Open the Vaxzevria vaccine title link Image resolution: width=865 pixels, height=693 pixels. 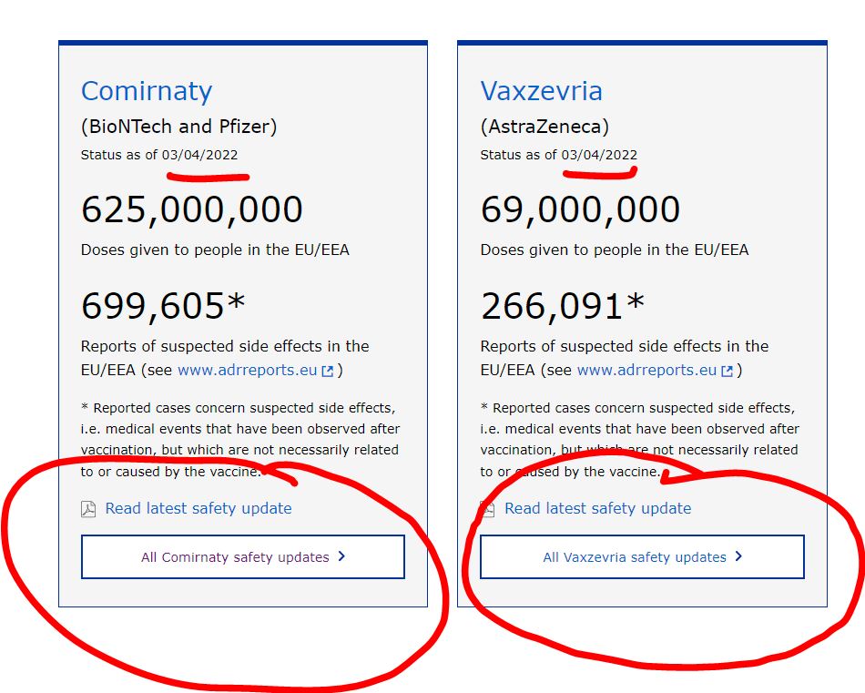(x=541, y=91)
